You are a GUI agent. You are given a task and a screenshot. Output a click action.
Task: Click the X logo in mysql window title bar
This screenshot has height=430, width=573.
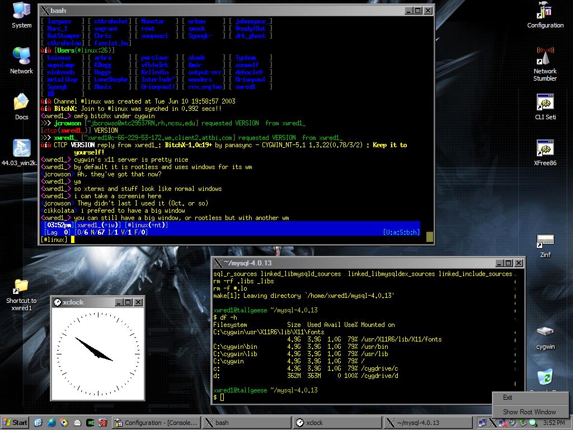(x=218, y=263)
